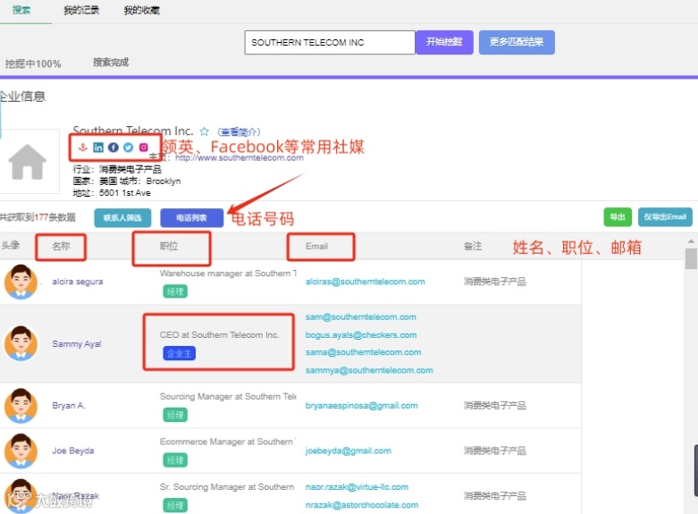Click the 经理 tag in Bryan A.'s row
The image size is (698, 514).
175,415
